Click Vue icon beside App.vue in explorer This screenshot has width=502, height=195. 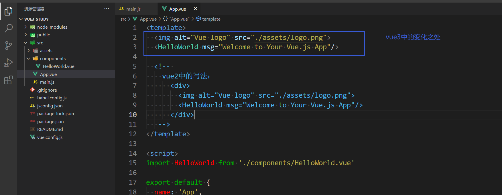(x=35, y=74)
